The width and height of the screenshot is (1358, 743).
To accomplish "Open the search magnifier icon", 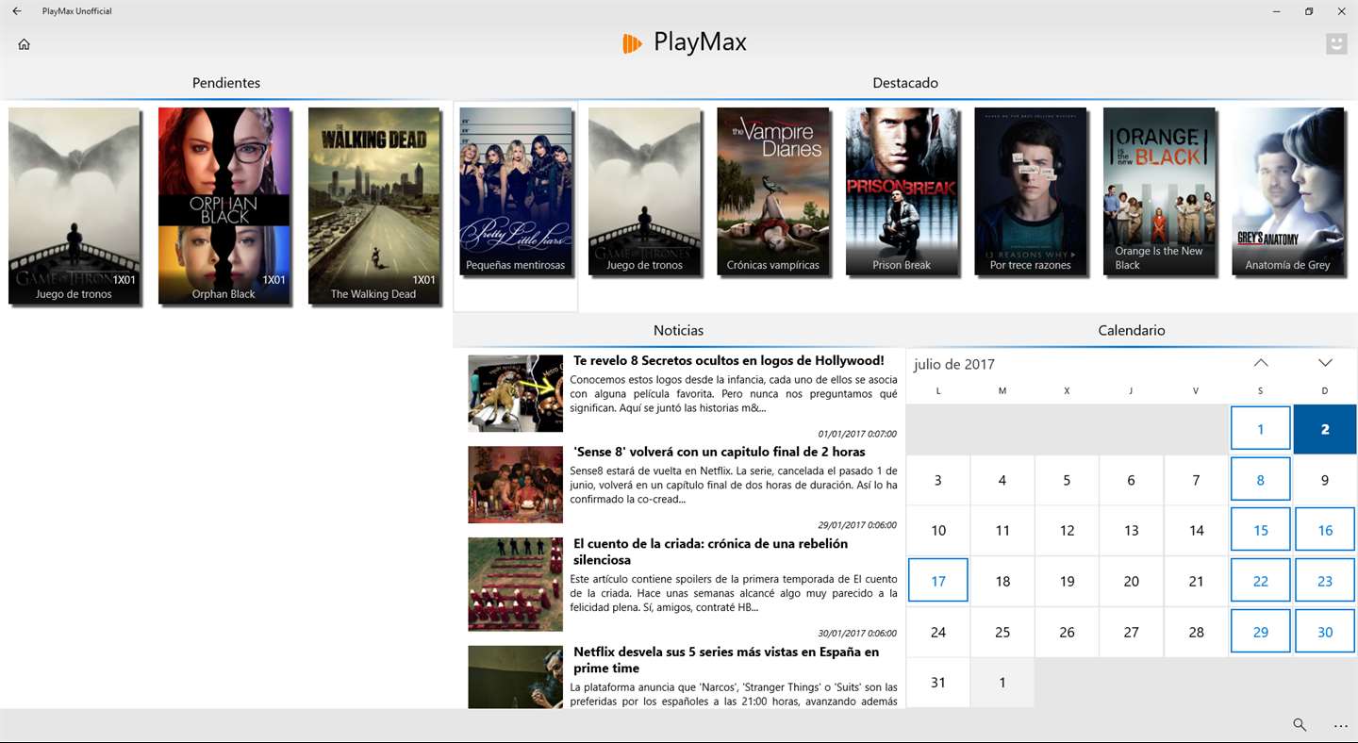I will (x=1300, y=725).
